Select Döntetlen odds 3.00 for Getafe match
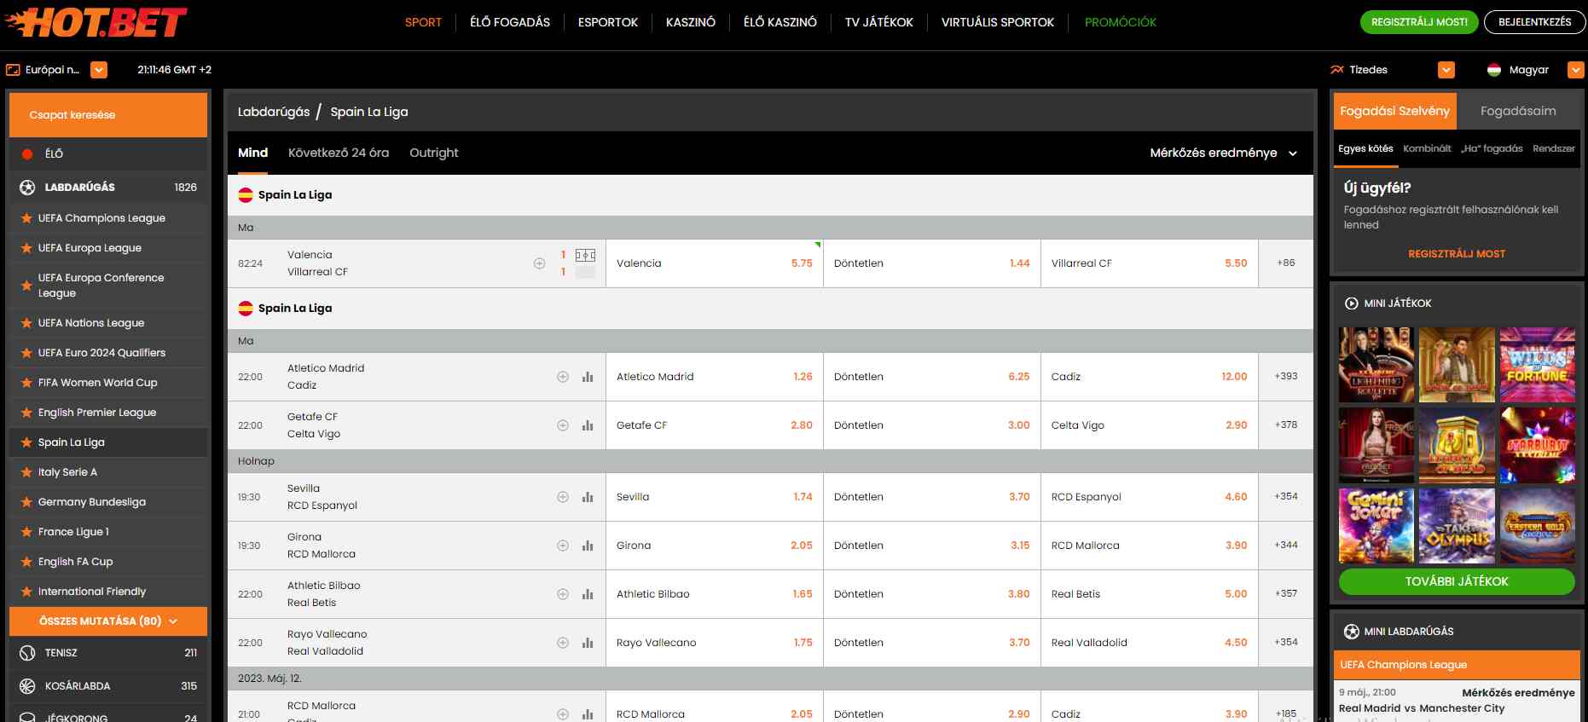 pyautogui.click(x=932, y=425)
